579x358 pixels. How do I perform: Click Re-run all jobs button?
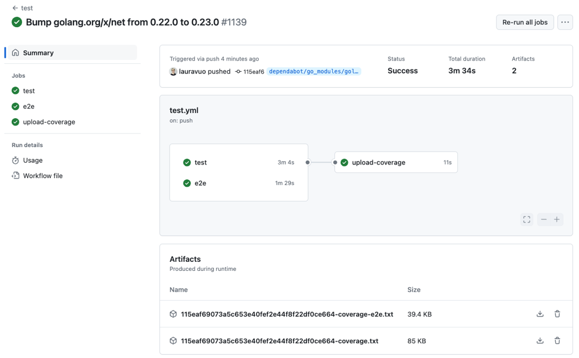click(x=525, y=22)
